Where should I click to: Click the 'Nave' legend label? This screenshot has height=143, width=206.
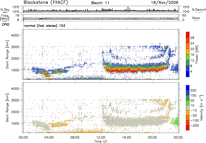coord(196,18)
